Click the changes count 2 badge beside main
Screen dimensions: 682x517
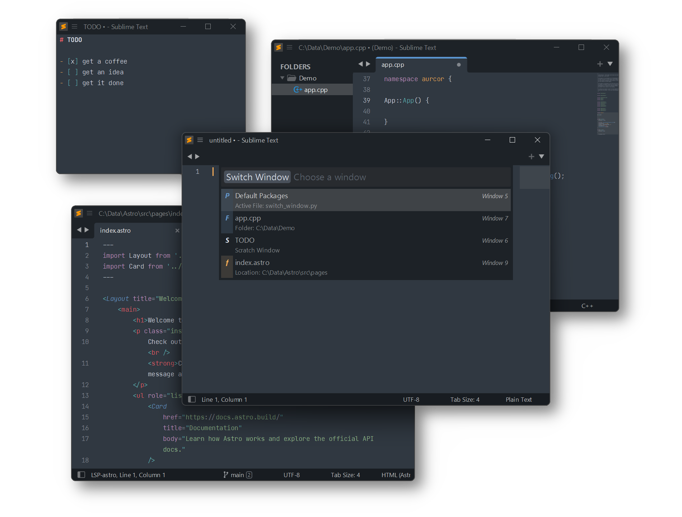[x=249, y=475]
